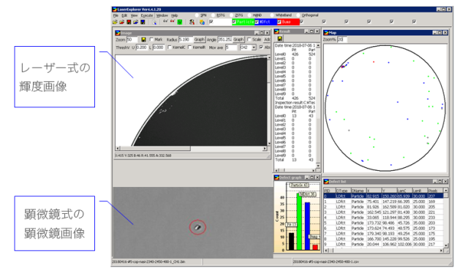Click the Defect list window title icon

[x=326, y=182]
